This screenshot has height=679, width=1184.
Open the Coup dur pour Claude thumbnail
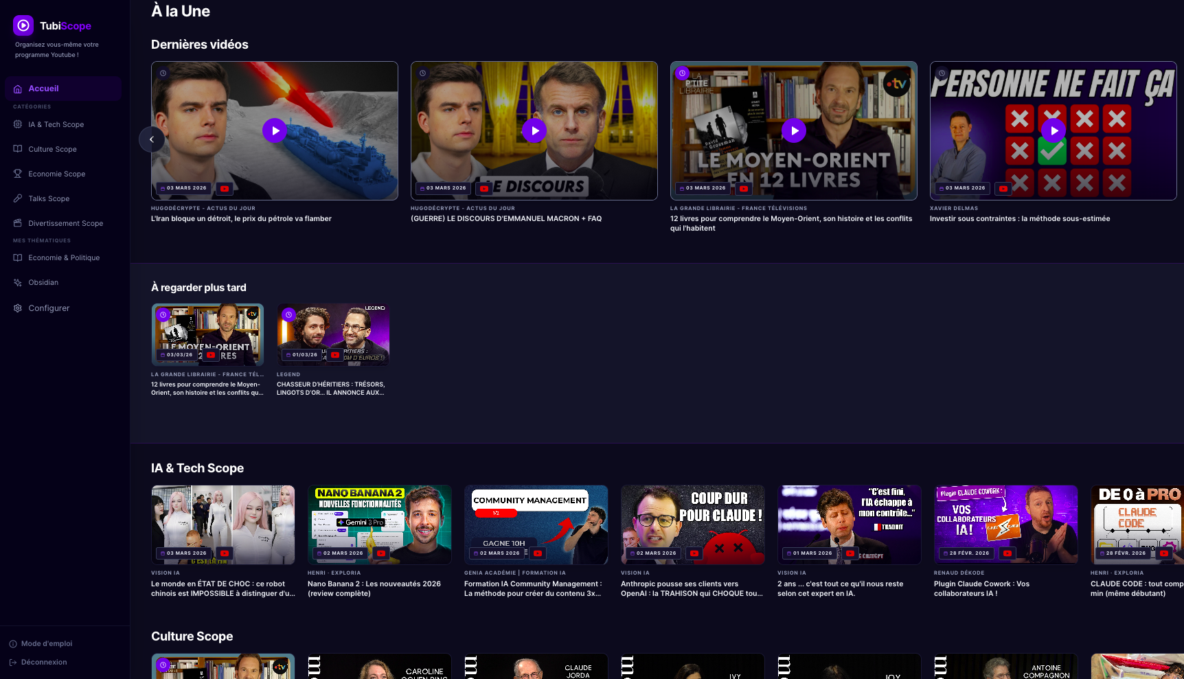point(692,524)
